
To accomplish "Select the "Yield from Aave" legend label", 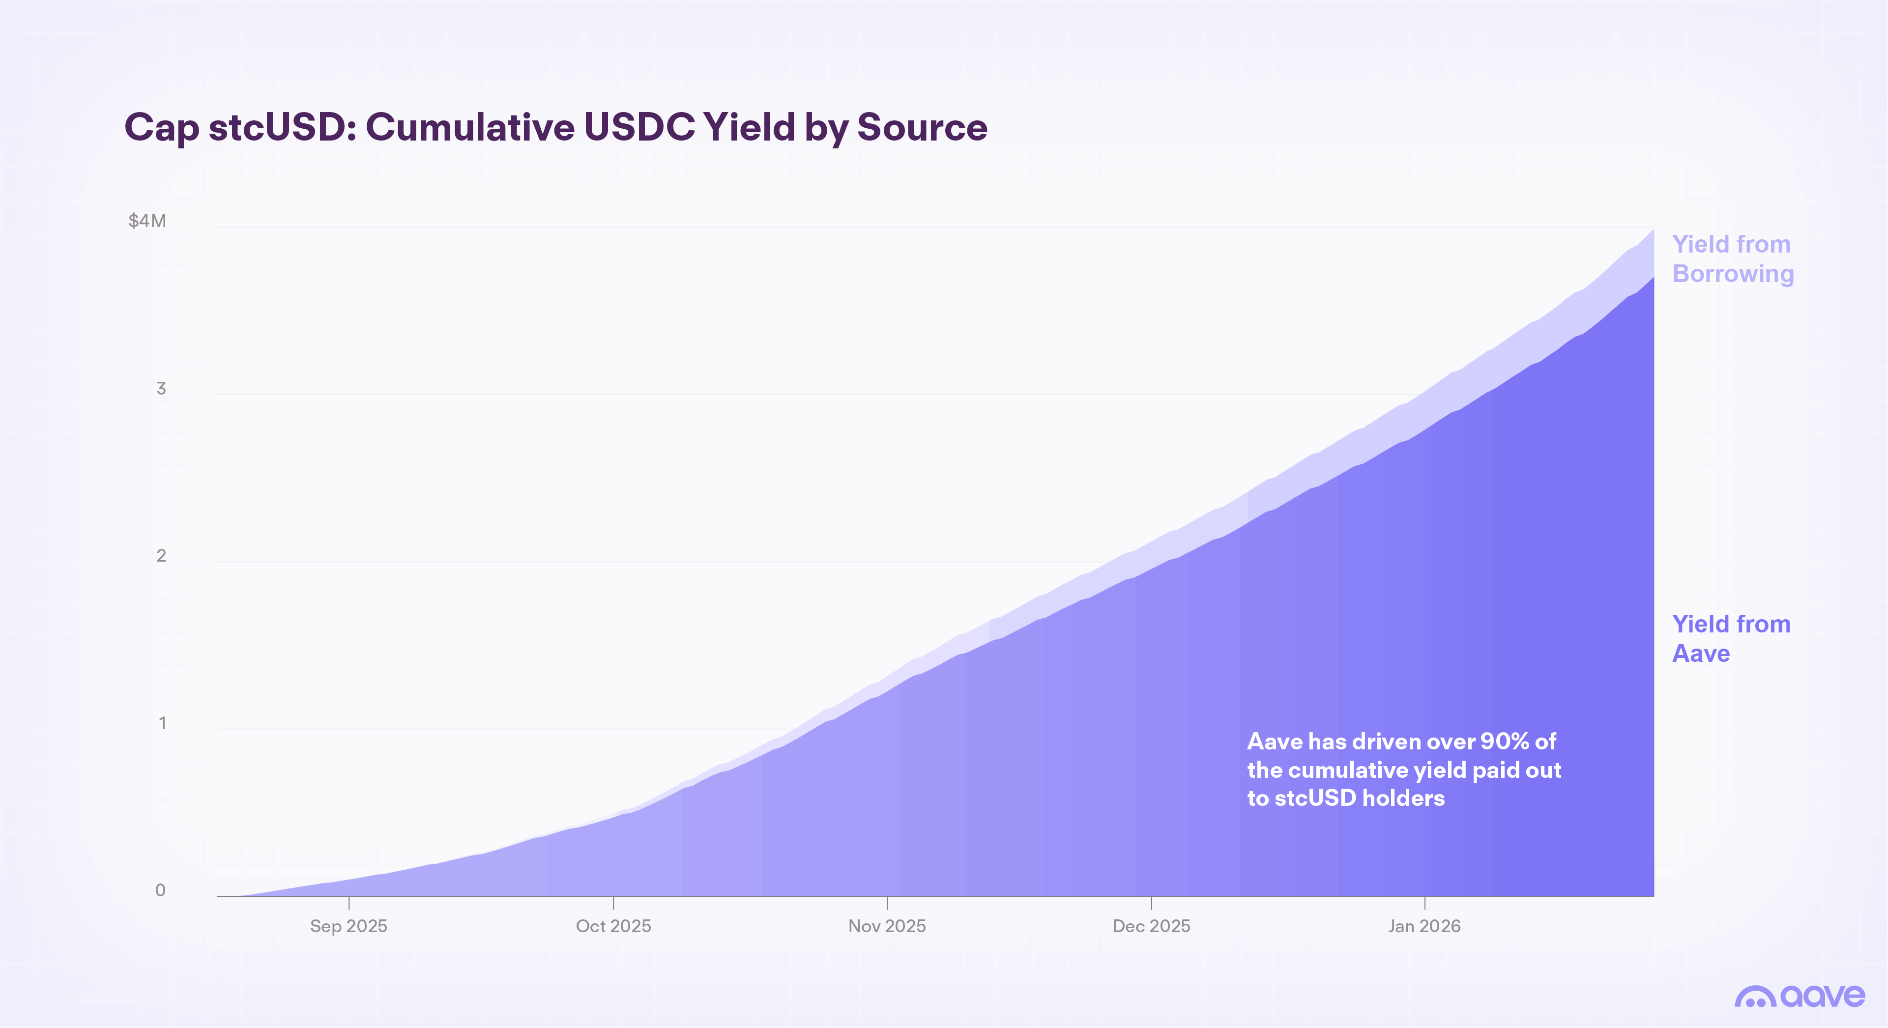I will pos(1730,638).
